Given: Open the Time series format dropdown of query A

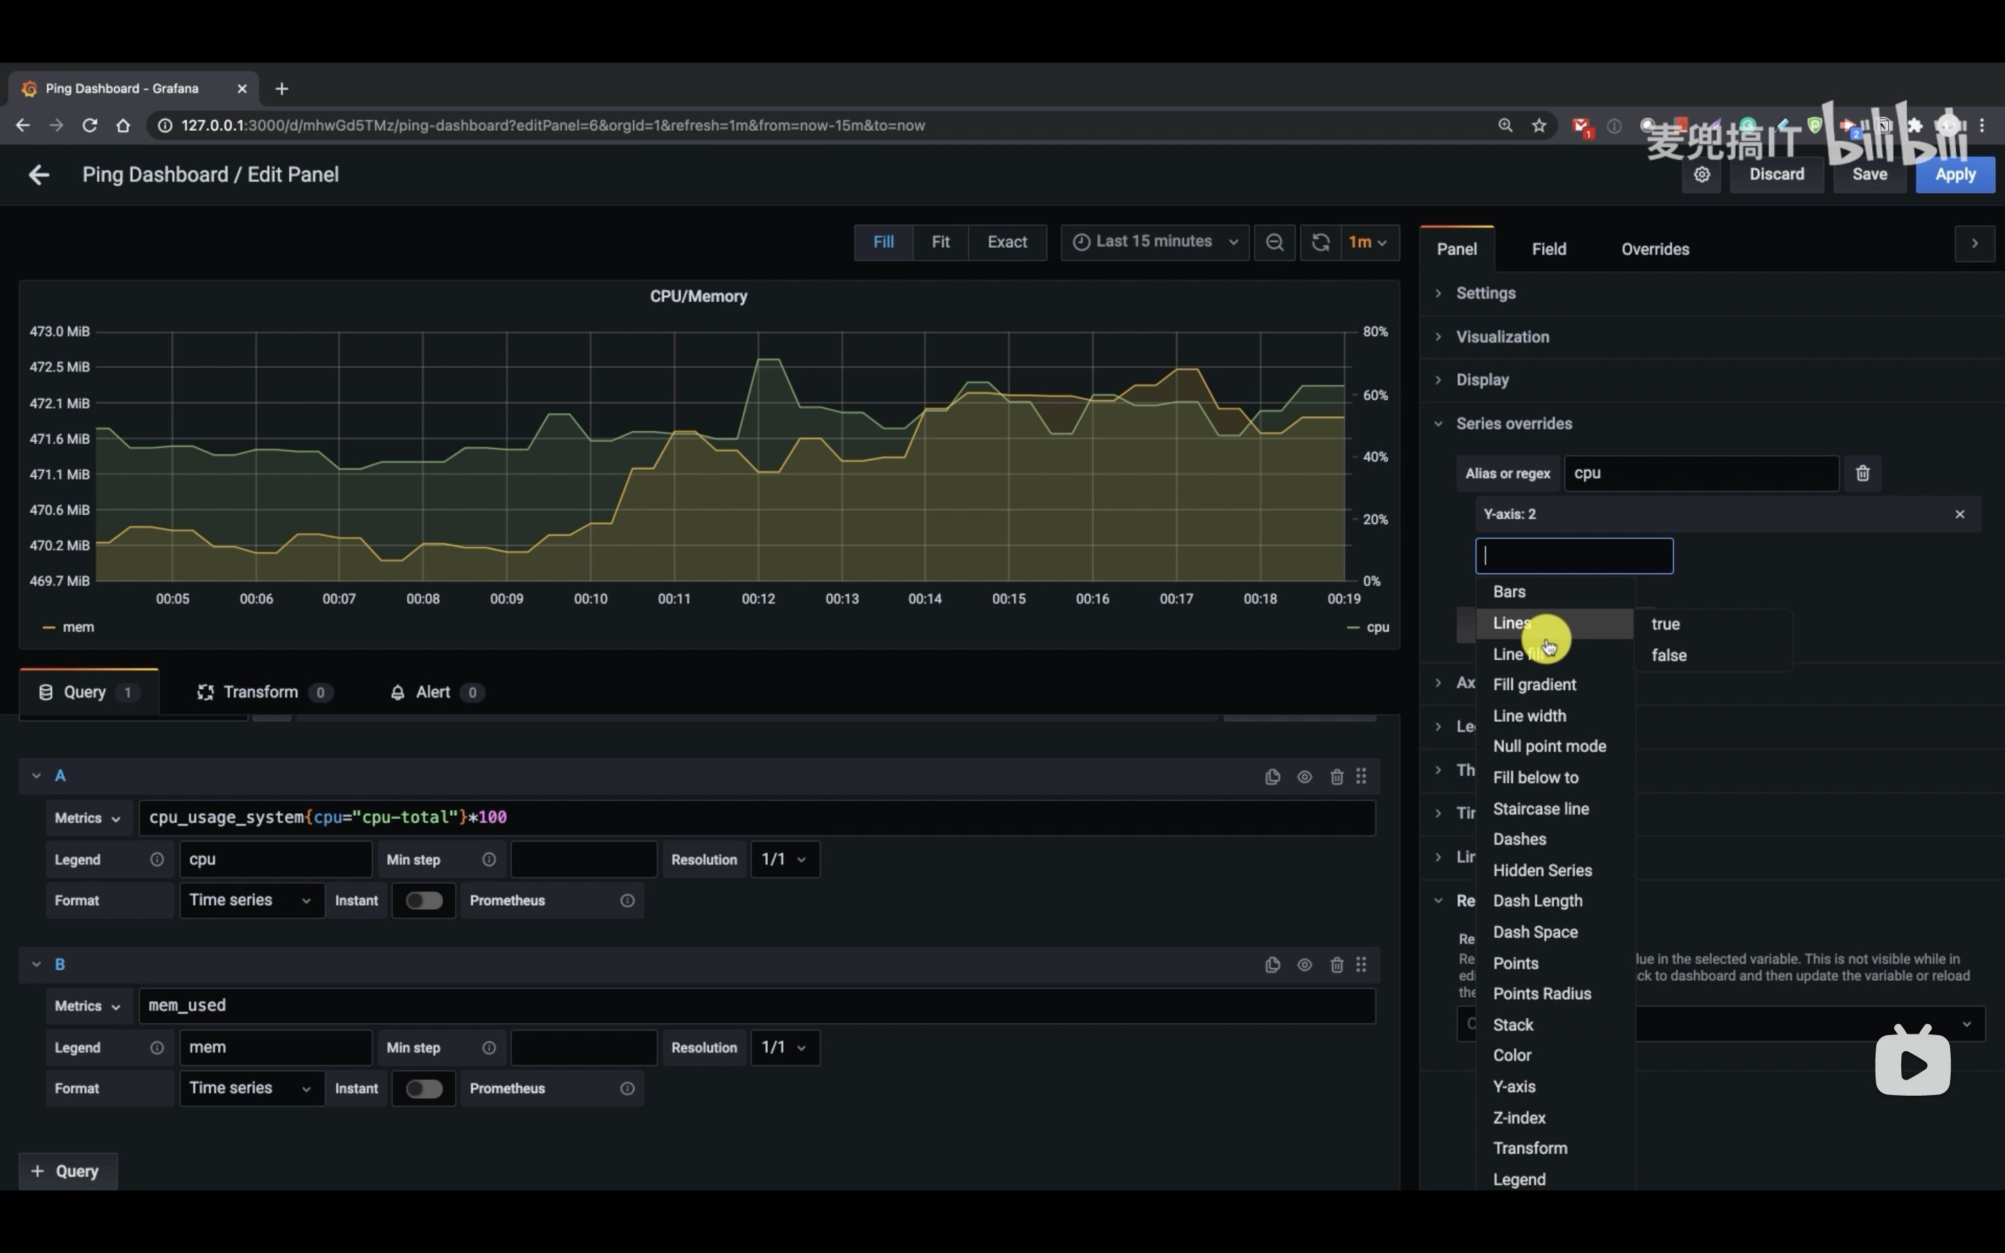Looking at the screenshot, I should 250,901.
